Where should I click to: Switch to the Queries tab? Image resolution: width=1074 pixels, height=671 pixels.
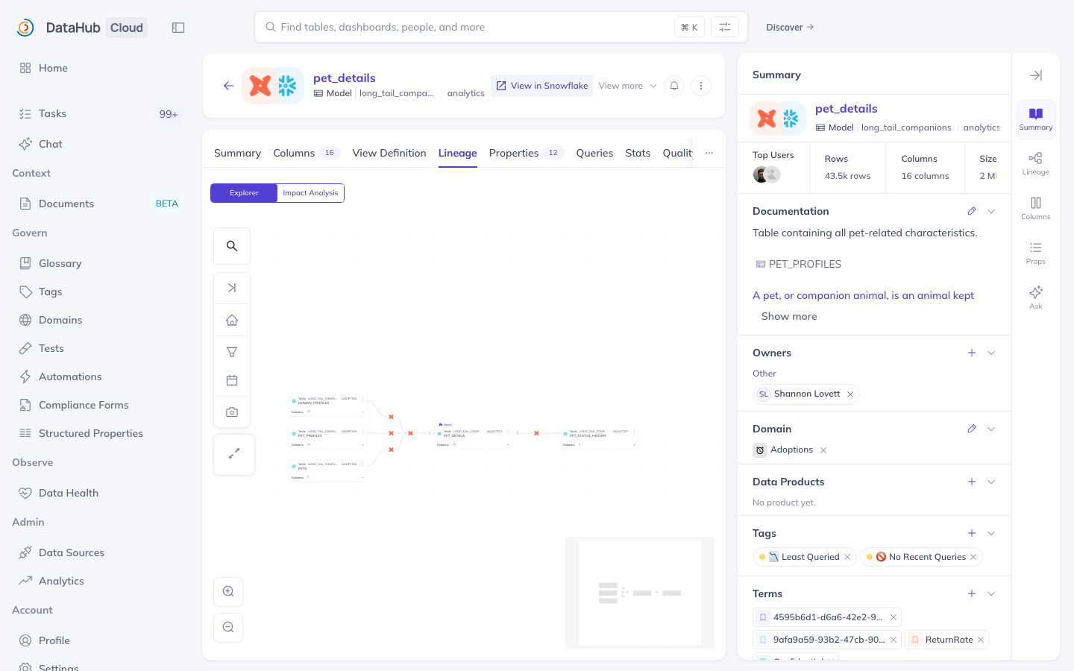tap(594, 153)
